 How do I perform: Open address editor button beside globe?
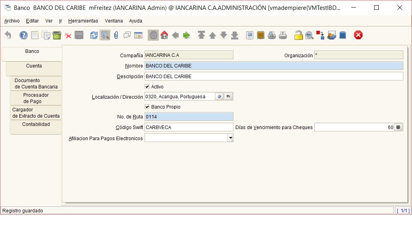click(x=228, y=96)
